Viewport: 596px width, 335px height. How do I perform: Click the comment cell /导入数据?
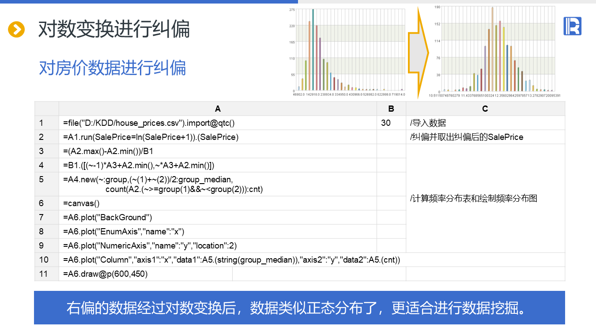tap(485, 123)
